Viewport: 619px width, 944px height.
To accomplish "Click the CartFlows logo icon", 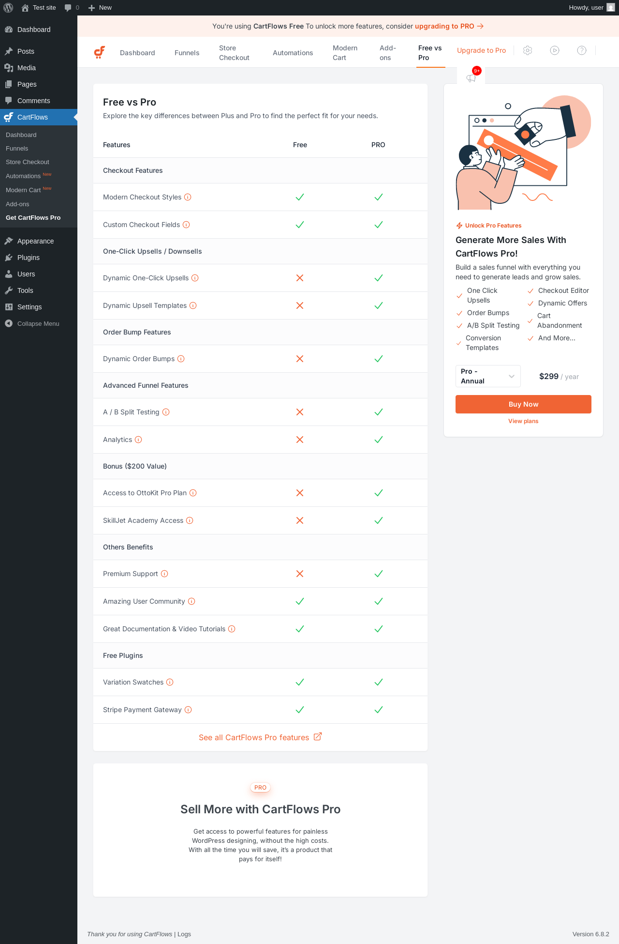I will 99,52.
